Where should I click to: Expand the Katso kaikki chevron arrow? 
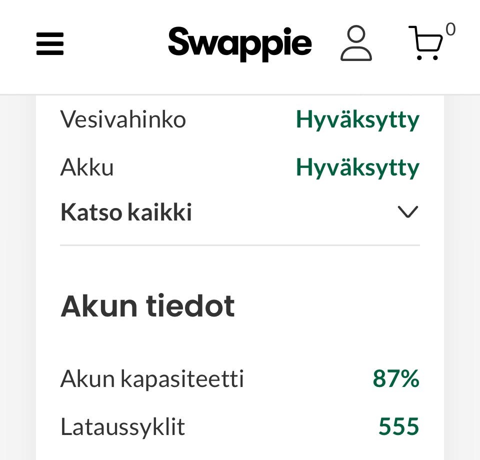click(x=407, y=212)
